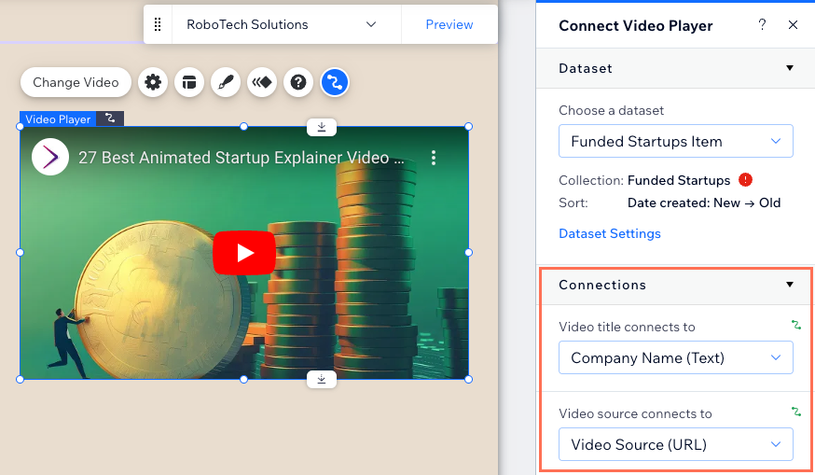Click the Preview link
815x475 pixels.
tap(449, 24)
